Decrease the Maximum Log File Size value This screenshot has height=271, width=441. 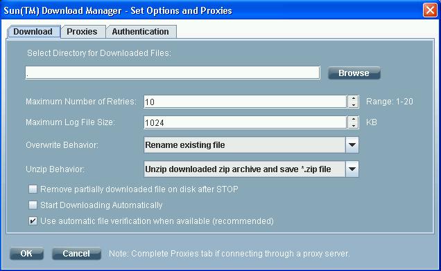click(x=353, y=125)
